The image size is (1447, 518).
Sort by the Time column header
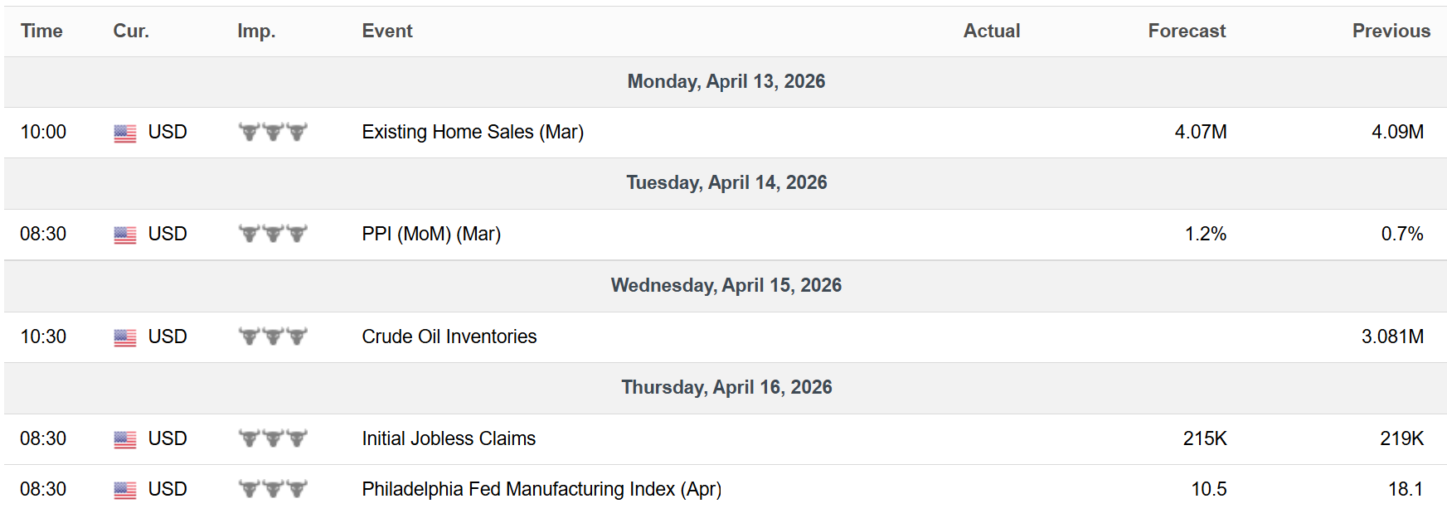tap(41, 31)
